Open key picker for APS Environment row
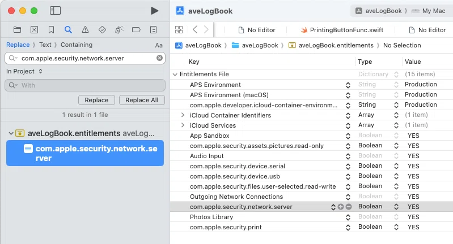Viewport: 453px width, 244px height. click(x=348, y=85)
